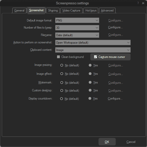Select Yes for Image resizing
Image resolution: width=147 pixels, height=147 pixels.
90,65
